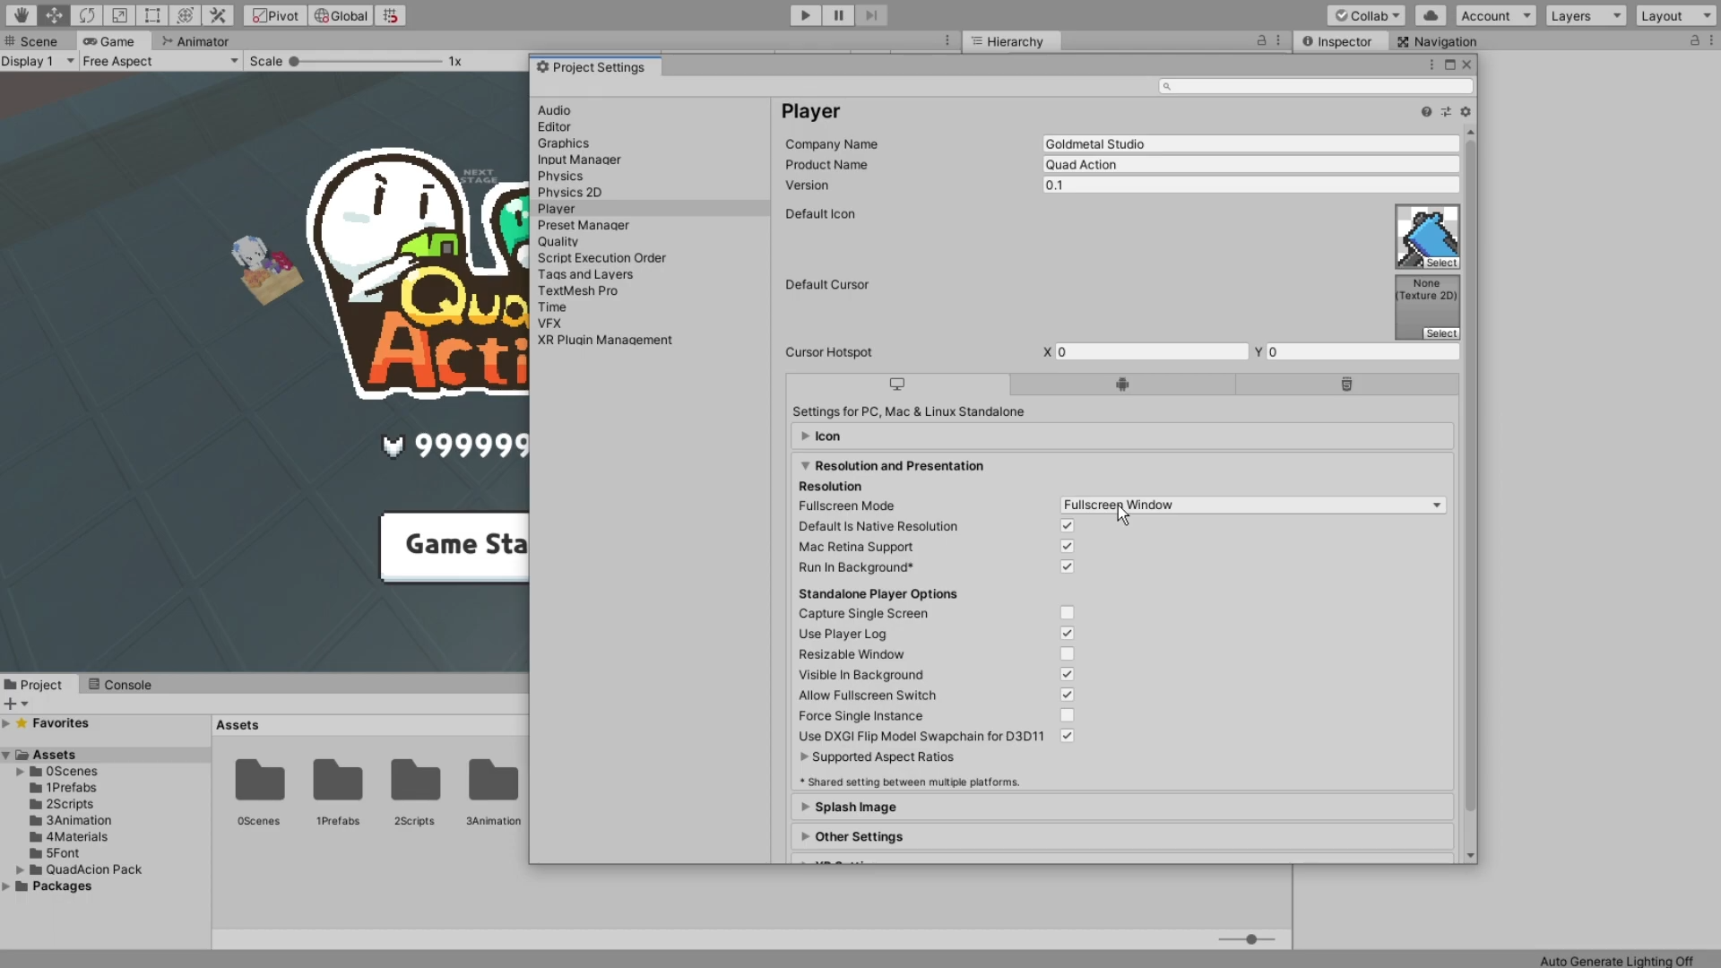
Task: Open the Layers dropdown button
Action: [x=1585, y=15]
